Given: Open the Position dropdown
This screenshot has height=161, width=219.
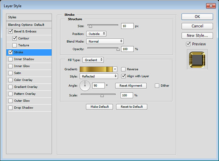Looking at the screenshot, I should 96,34.
